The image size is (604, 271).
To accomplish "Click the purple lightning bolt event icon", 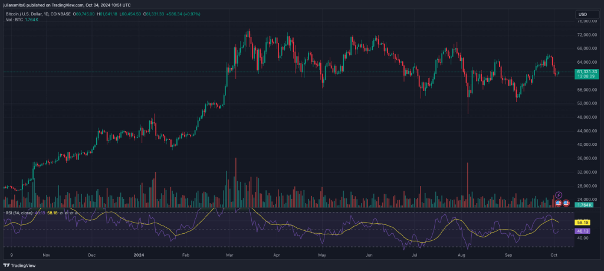I will [x=559, y=195].
